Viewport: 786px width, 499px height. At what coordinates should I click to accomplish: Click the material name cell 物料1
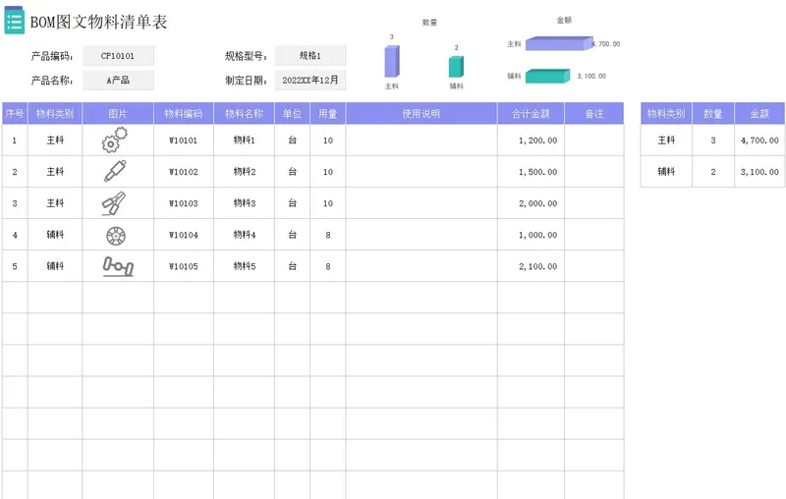pos(244,140)
